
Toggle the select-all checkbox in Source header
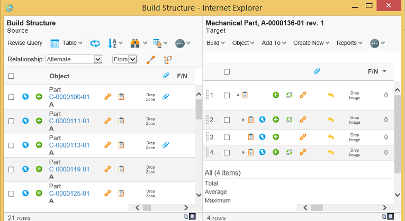pos(11,76)
